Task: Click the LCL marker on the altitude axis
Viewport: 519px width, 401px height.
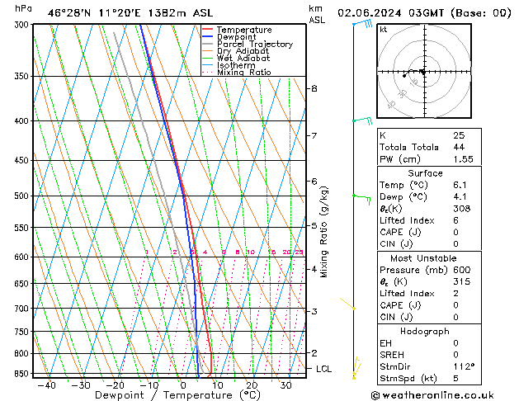Action: (x=323, y=369)
